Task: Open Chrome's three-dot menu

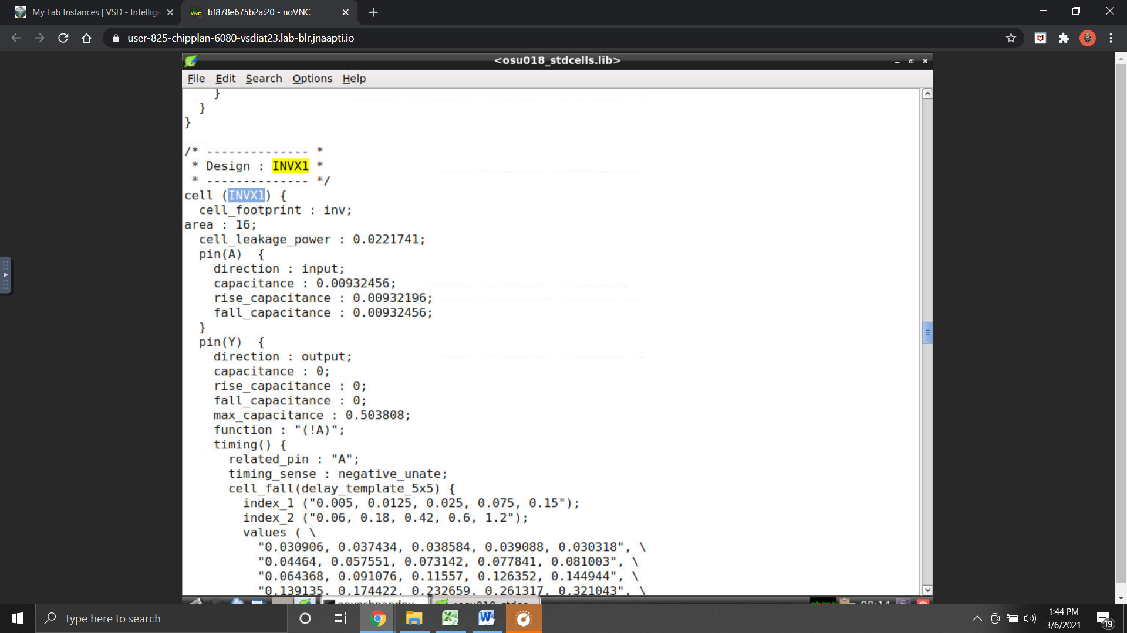Action: point(1111,38)
